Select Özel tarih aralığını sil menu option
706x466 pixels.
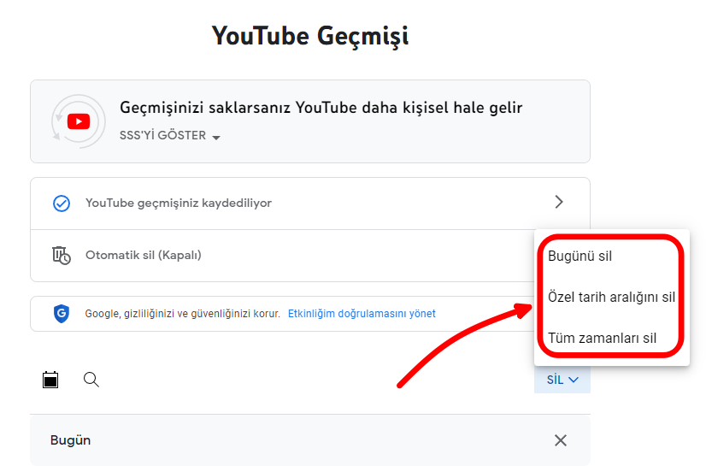pyautogui.click(x=611, y=298)
